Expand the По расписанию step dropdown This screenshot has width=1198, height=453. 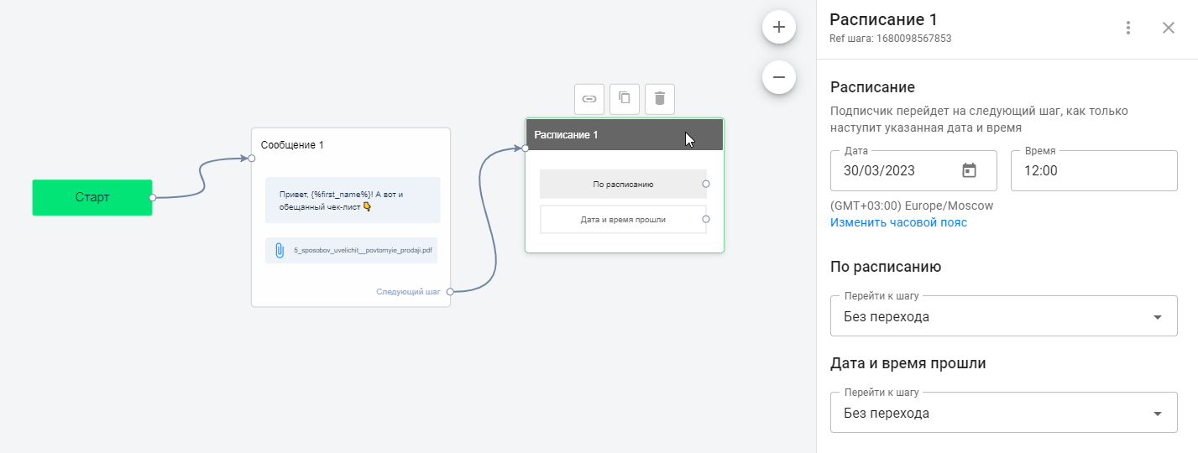click(x=1003, y=317)
